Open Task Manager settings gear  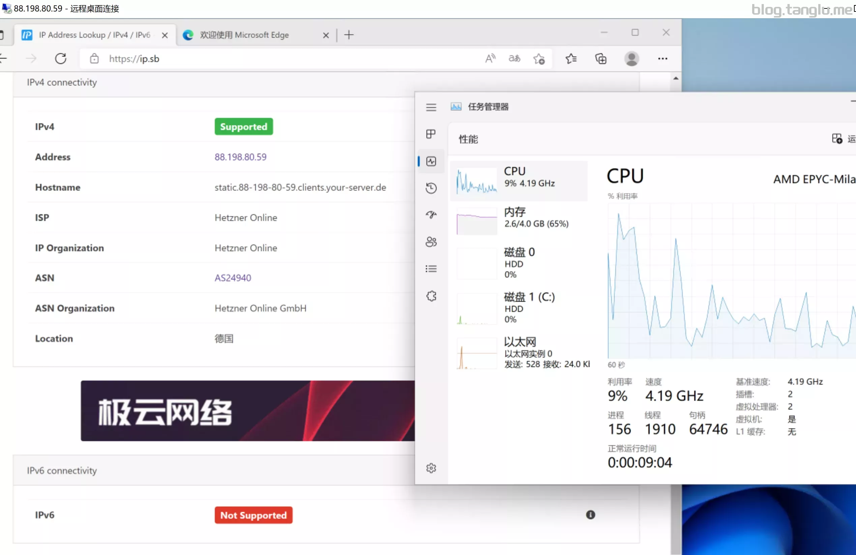pos(431,468)
